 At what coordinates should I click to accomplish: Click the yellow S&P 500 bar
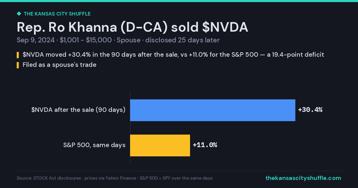(x=160, y=145)
